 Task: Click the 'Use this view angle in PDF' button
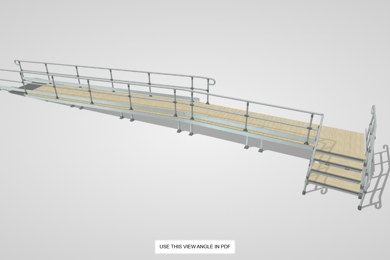pyautogui.click(x=195, y=247)
